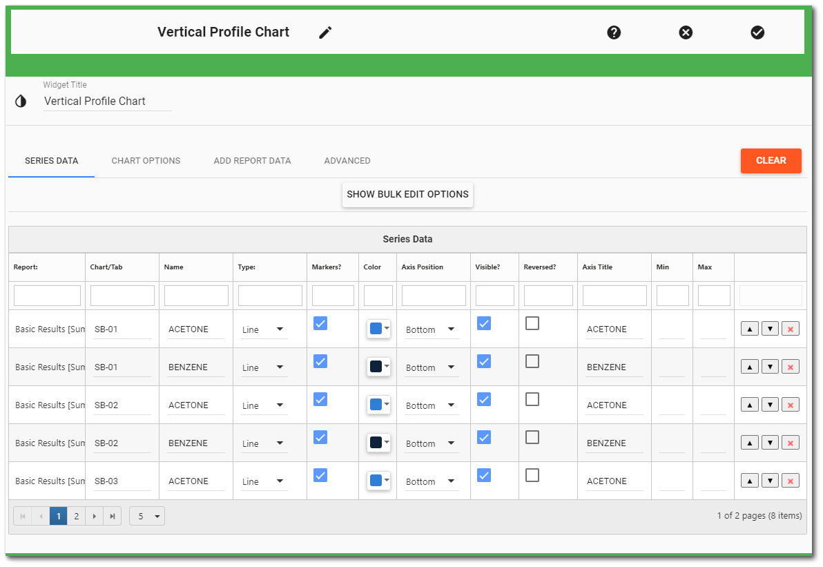The height and width of the screenshot is (567, 823).
Task: Disable Visible for the SB-02 BENZENE row
Action: [484, 437]
